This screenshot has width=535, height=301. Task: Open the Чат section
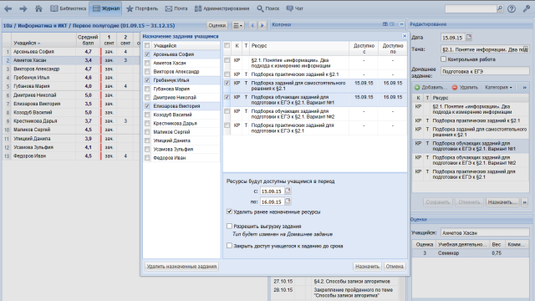[295, 8]
